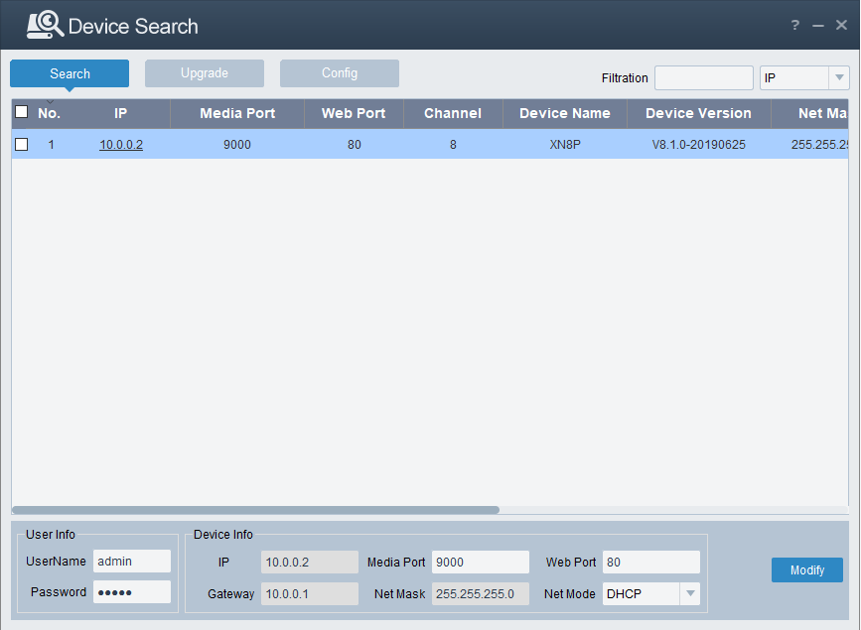Sort by Media Port column header
Image resolution: width=861 pixels, height=630 pixels.
click(x=237, y=113)
